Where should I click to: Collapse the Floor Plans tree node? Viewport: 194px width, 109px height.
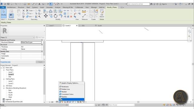tap(4, 70)
